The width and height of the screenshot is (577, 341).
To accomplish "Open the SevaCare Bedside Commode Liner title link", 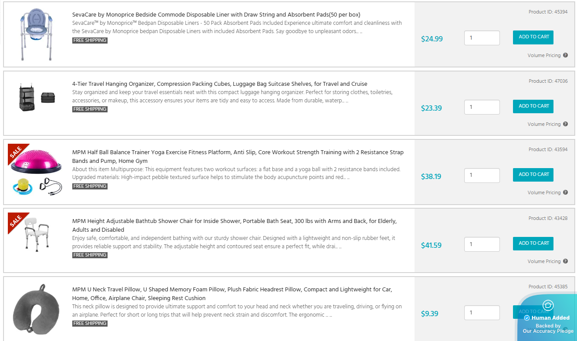I will pos(216,15).
